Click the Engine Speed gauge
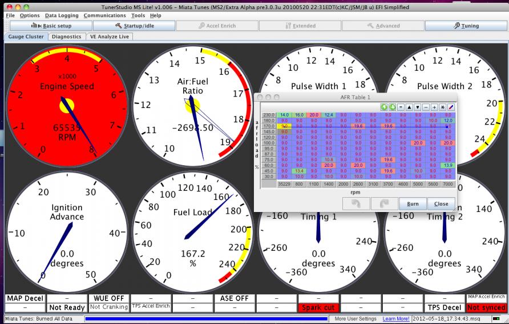Image resolution: width=509 pixels, height=324 pixels. (x=67, y=104)
